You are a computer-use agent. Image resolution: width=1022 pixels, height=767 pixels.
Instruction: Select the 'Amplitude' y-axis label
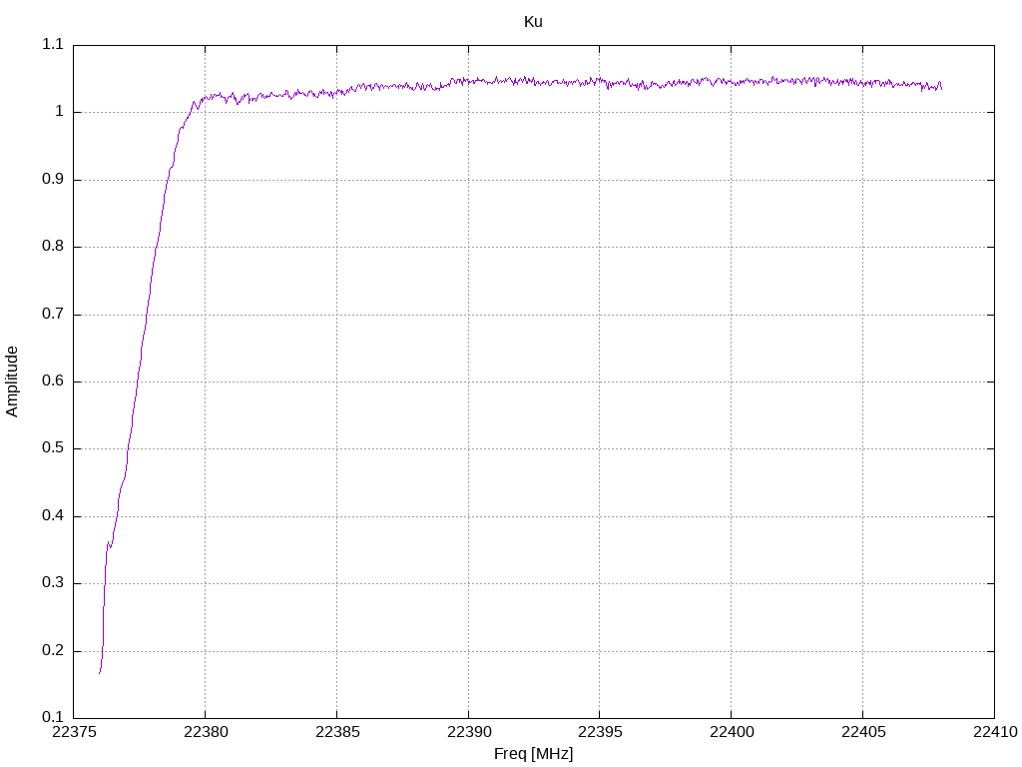(12, 382)
